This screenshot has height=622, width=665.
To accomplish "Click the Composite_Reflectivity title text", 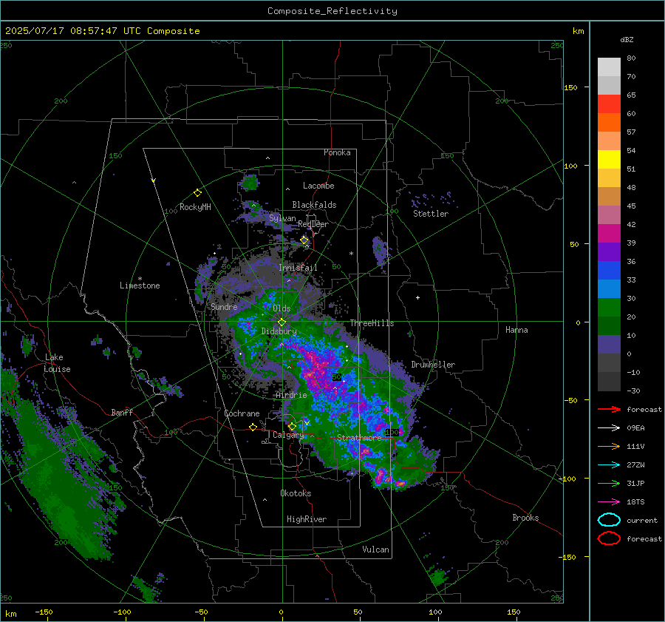I will [x=332, y=11].
